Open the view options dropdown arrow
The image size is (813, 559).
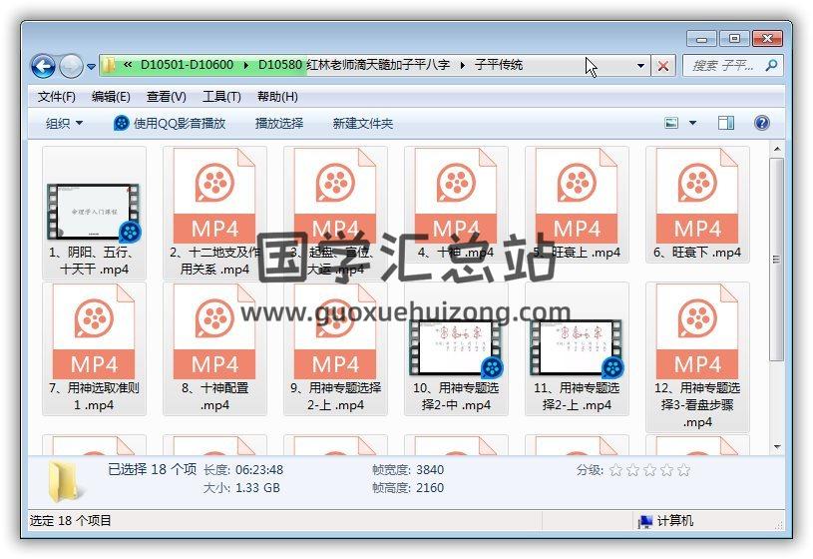click(693, 124)
